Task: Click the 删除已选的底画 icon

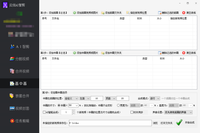Action: pyautogui.click(x=160, y=13)
